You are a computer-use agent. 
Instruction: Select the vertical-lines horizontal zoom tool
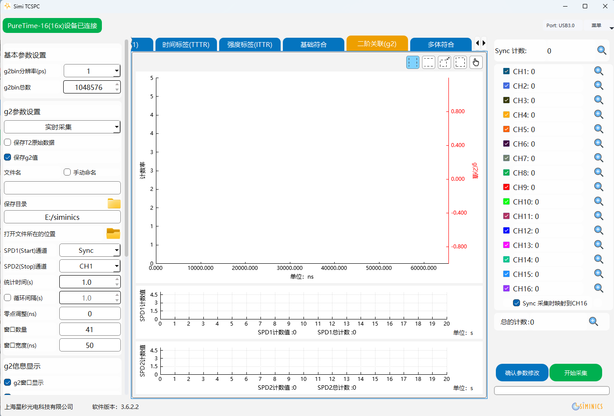[x=412, y=62]
